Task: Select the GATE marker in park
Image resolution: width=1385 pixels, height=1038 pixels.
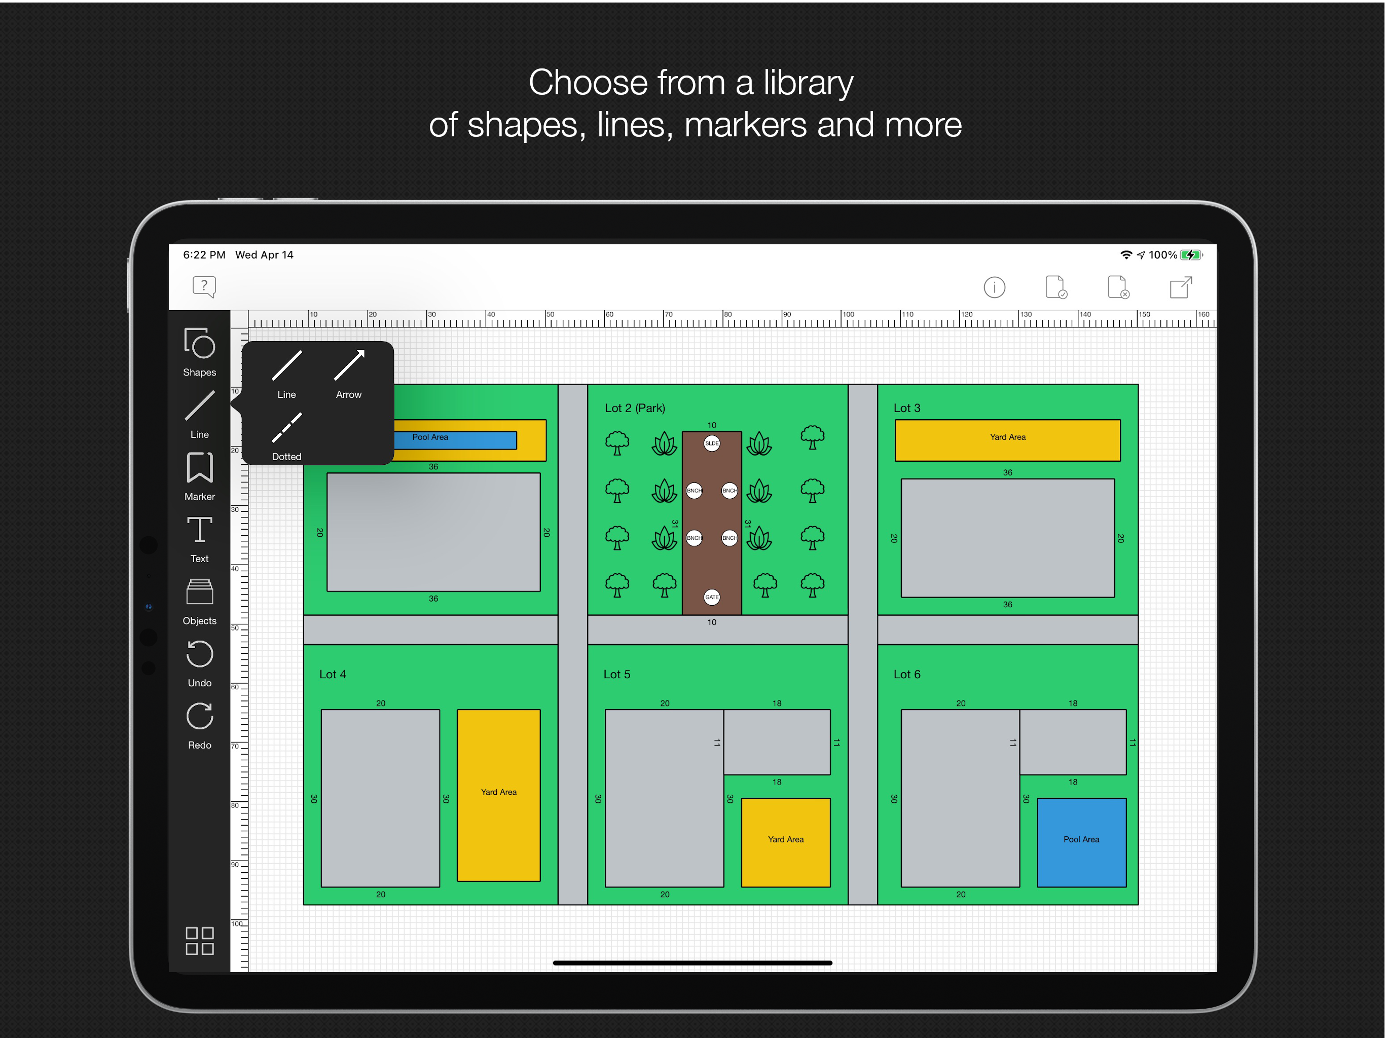Action: pyautogui.click(x=711, y=597)
